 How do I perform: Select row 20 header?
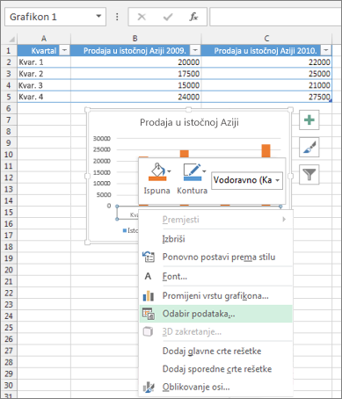pyautogui.click(x=9, y=270)
